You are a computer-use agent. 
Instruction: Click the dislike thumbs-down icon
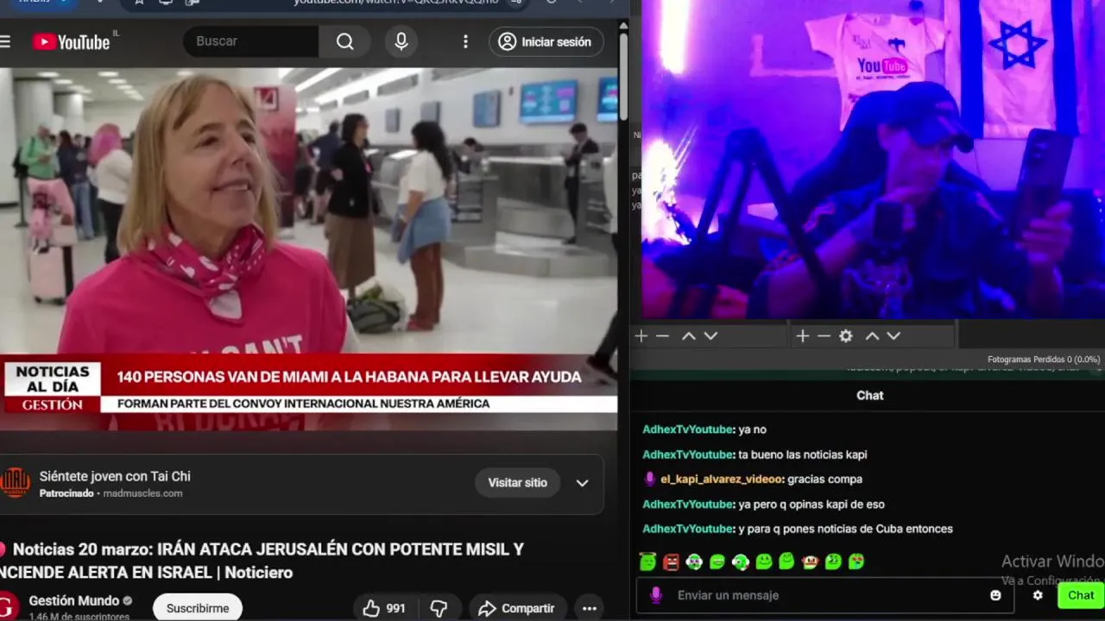(439, 608)
